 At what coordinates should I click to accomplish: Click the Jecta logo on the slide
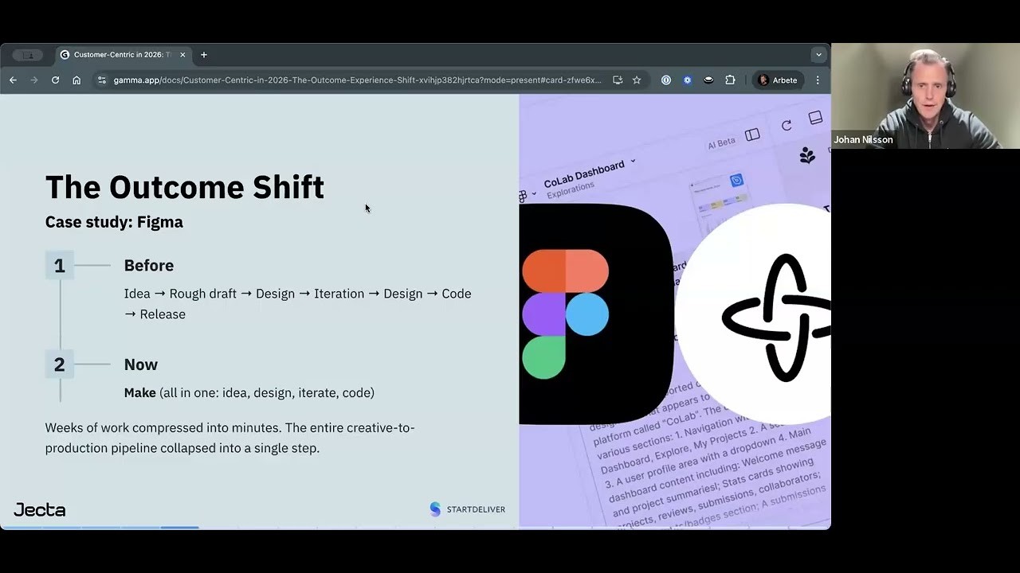40,510
